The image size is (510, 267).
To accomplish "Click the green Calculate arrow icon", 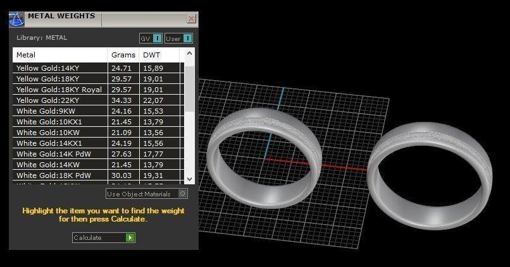I will click(130, 237).
